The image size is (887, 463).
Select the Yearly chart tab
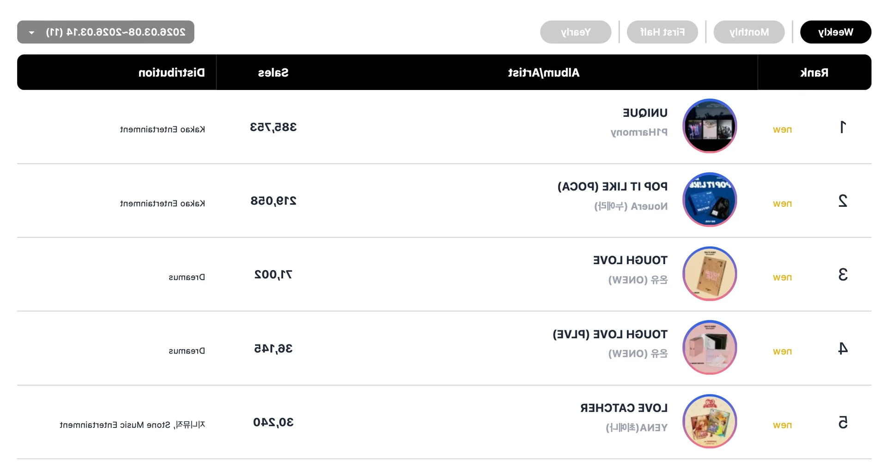click(x=576, y=32)
